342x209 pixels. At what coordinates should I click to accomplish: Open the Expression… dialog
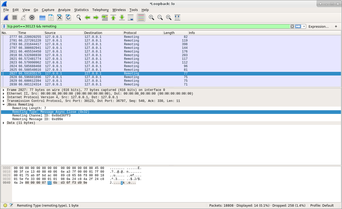[318, 26]
